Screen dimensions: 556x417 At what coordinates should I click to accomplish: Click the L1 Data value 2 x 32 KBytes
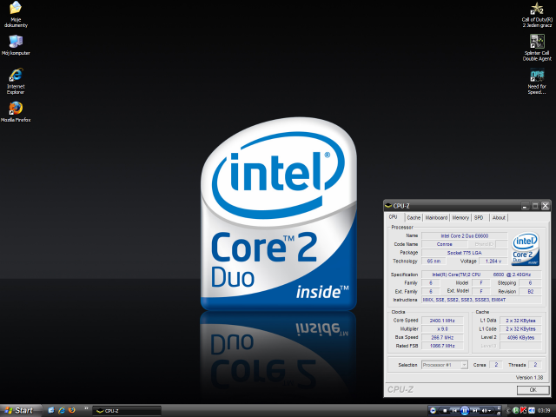click(520, 321)
